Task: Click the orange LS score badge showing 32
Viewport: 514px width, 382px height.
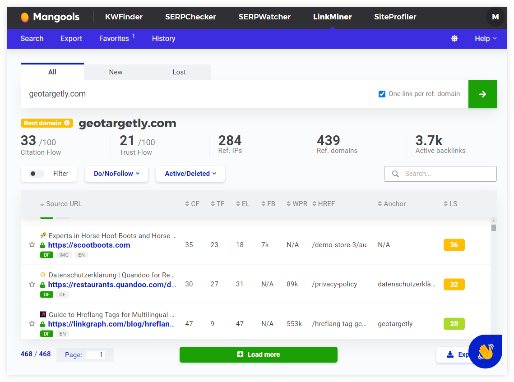Action: tap(454, 284)
